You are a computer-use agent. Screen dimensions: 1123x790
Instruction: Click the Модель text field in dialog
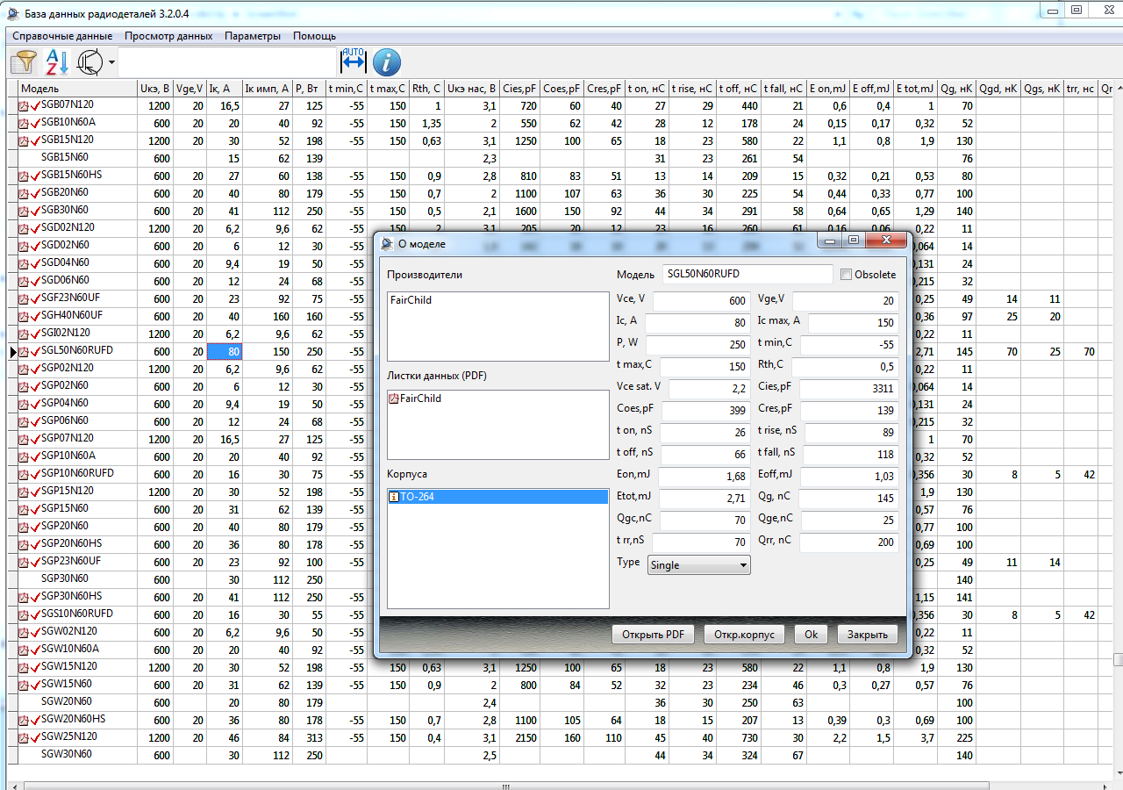pyautogui.click(x=747, y=275)
